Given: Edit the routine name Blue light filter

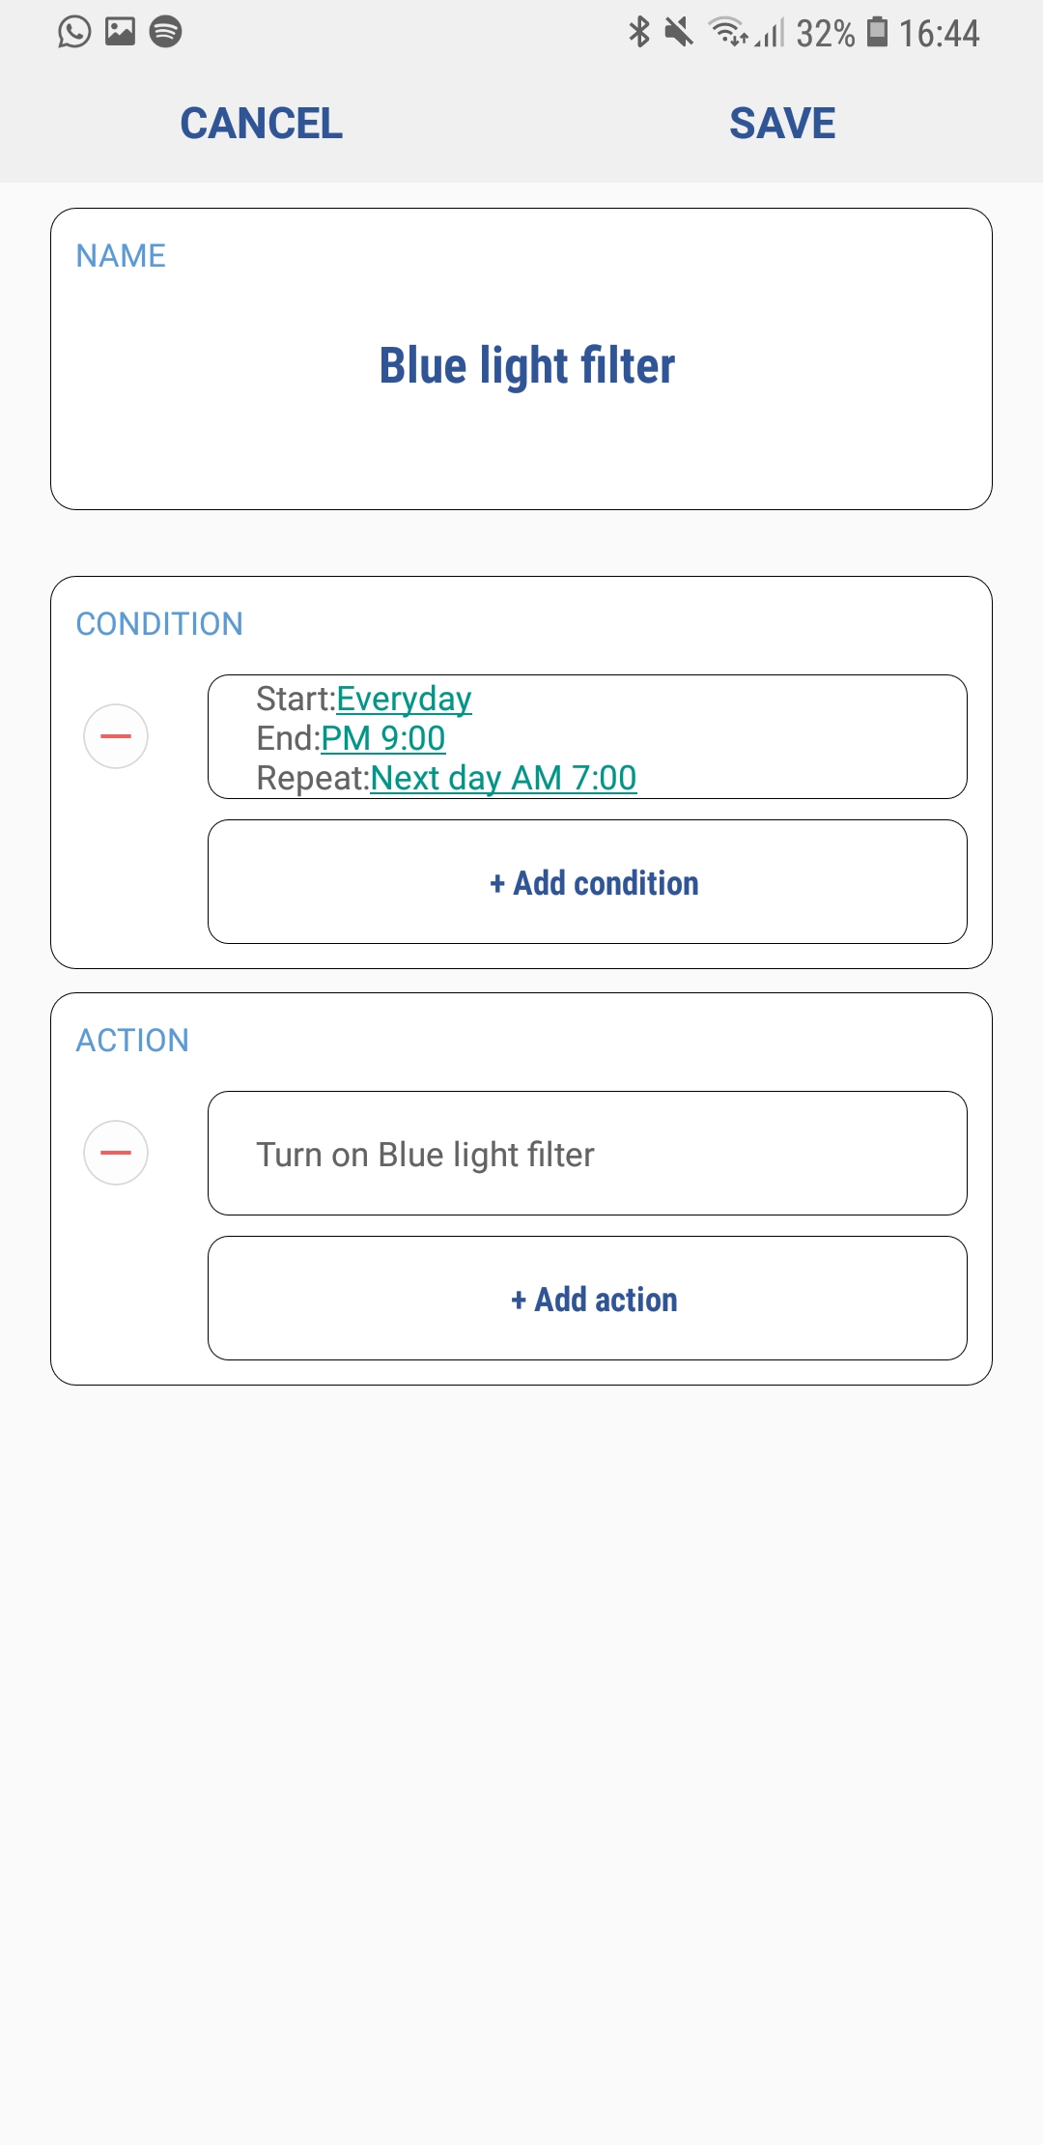Looking at the screenshot, I should tap(526, 366).
